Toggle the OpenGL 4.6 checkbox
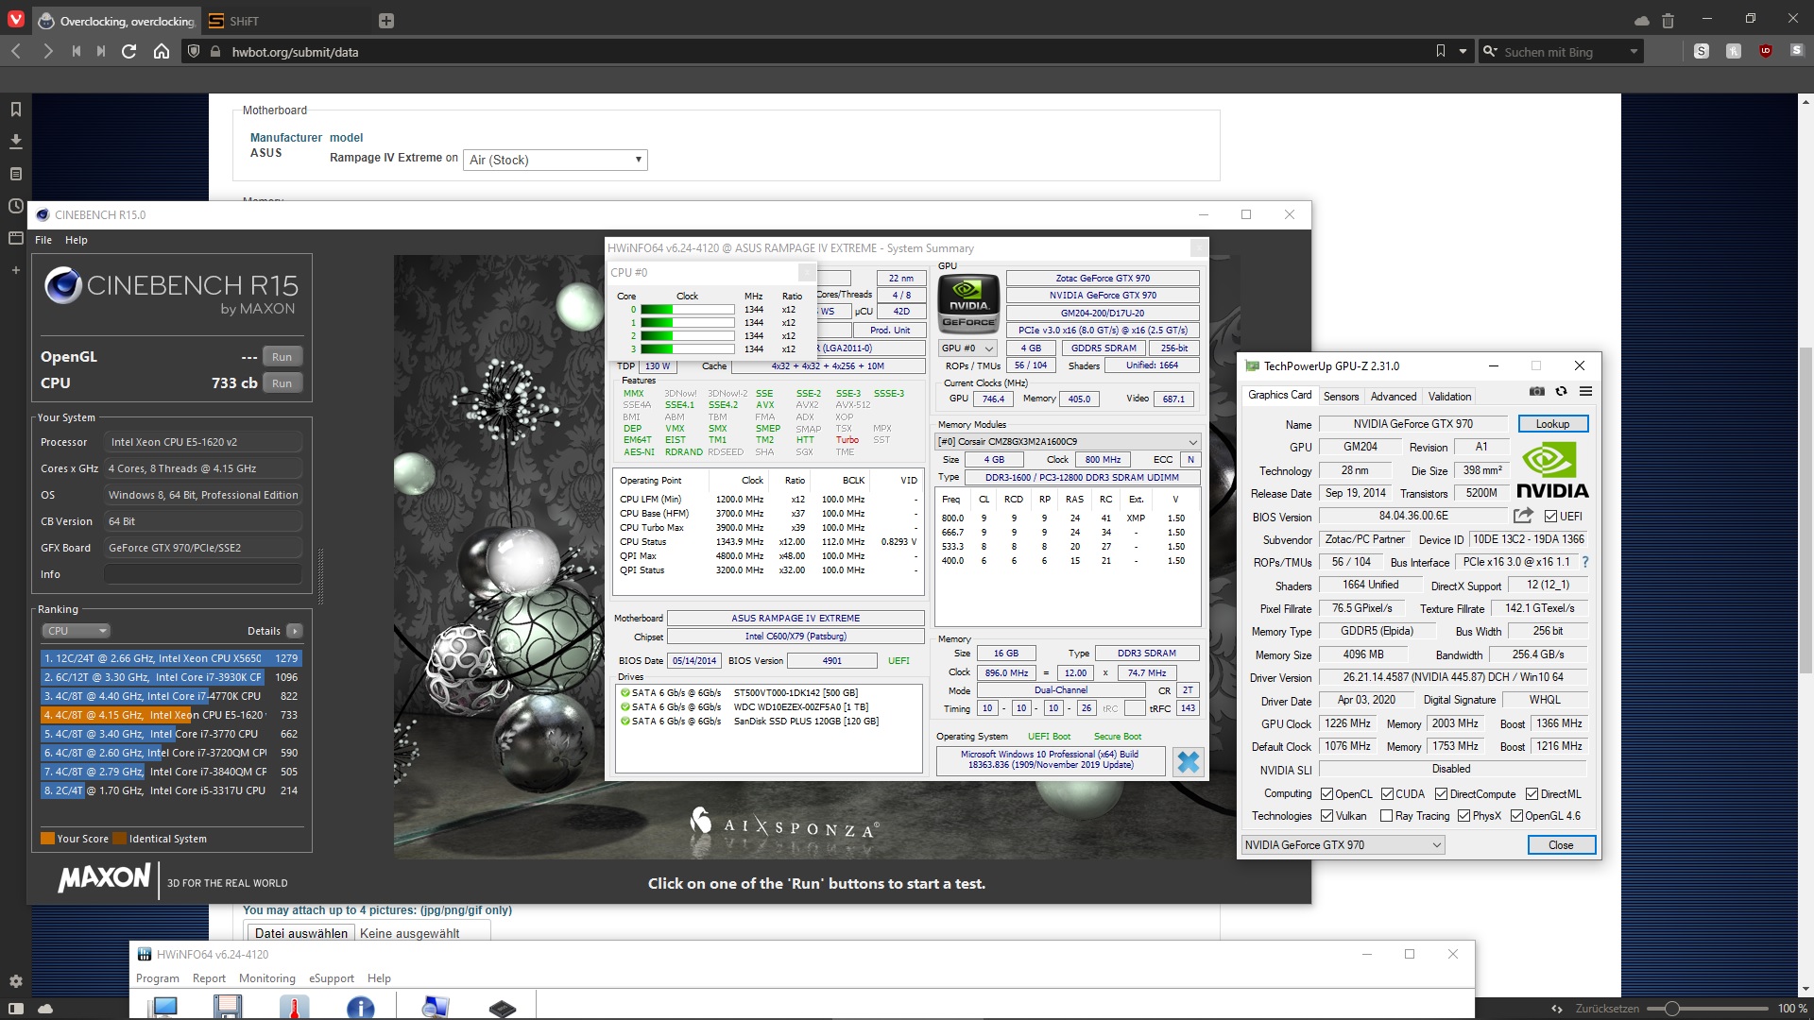 pyautogui.click(x=1516, y=816)
